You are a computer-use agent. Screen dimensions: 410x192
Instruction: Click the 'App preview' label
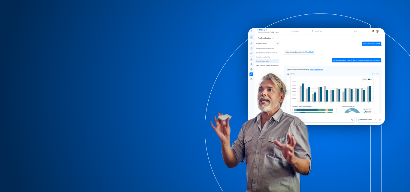coord(291,74)
